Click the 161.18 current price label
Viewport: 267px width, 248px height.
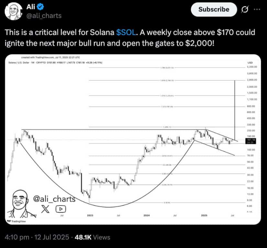click(x=250, y=140)
